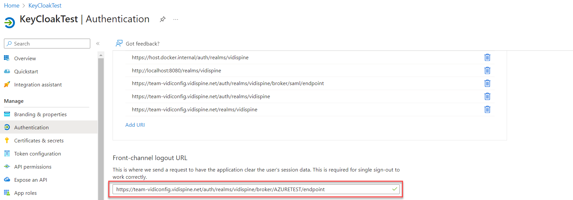Pin the Authentication page

(x=162, y=19)
